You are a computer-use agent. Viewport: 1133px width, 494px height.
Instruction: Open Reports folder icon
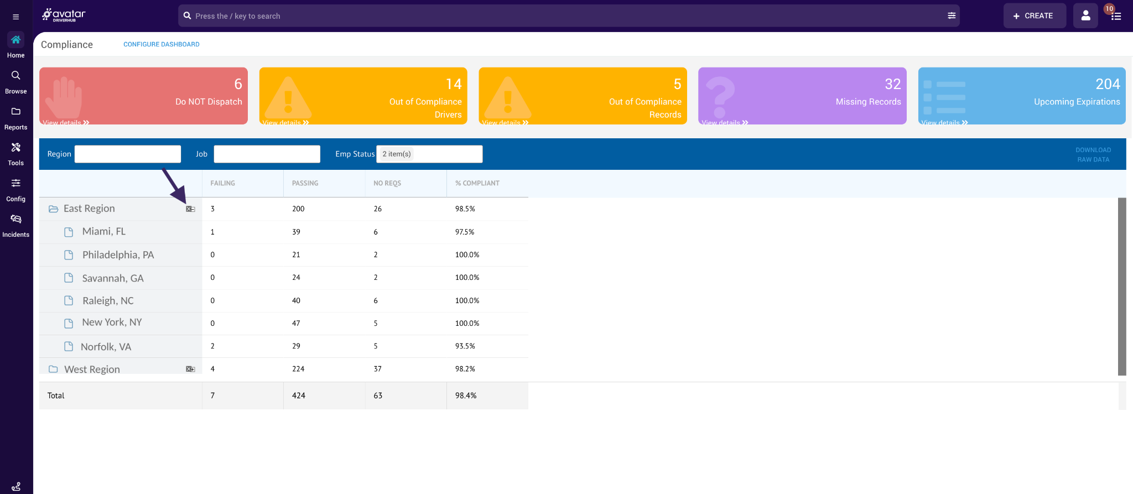point(15,112)
